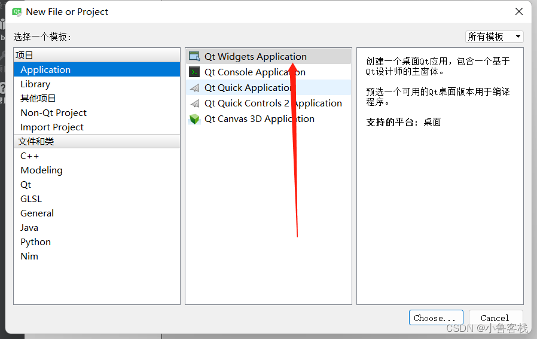This screenshot has width=537, height=339.
Task: Select the General files category
Action: (97, 213)
